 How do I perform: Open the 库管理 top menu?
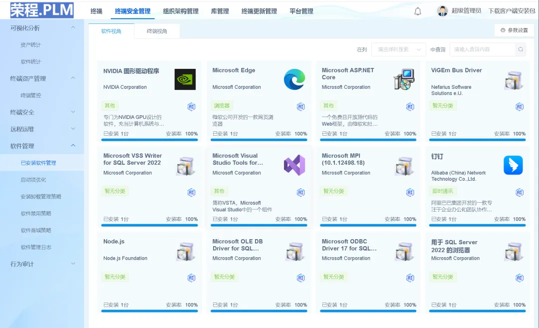pos(220,11)
